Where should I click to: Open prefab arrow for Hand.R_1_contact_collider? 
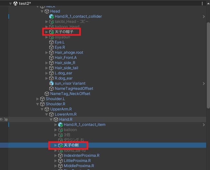(204, 17)
